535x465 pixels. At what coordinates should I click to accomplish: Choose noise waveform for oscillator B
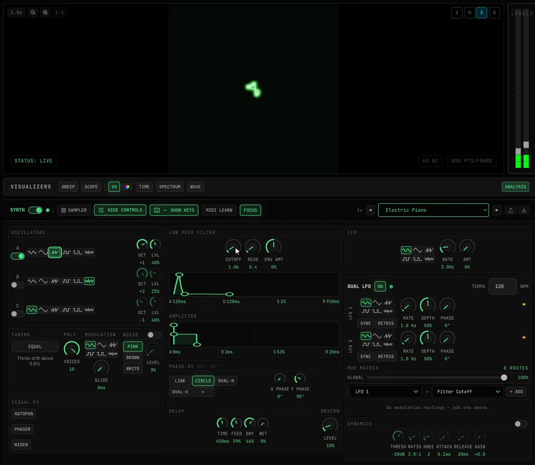pyautogui.click(x=89, y=281)
